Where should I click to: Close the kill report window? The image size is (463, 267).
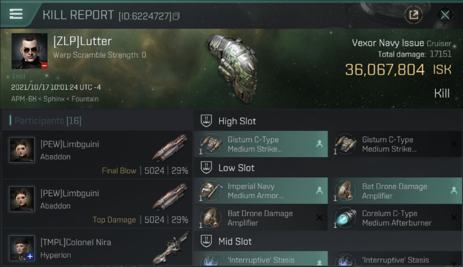444,15
